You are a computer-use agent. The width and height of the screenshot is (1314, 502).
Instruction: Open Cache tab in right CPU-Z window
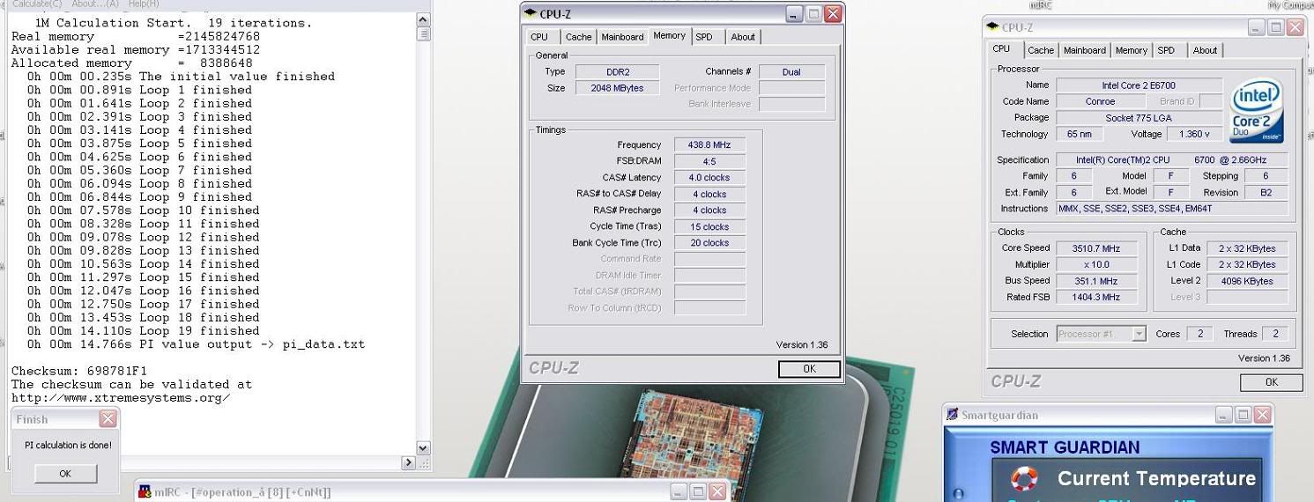click(1041, 50)
